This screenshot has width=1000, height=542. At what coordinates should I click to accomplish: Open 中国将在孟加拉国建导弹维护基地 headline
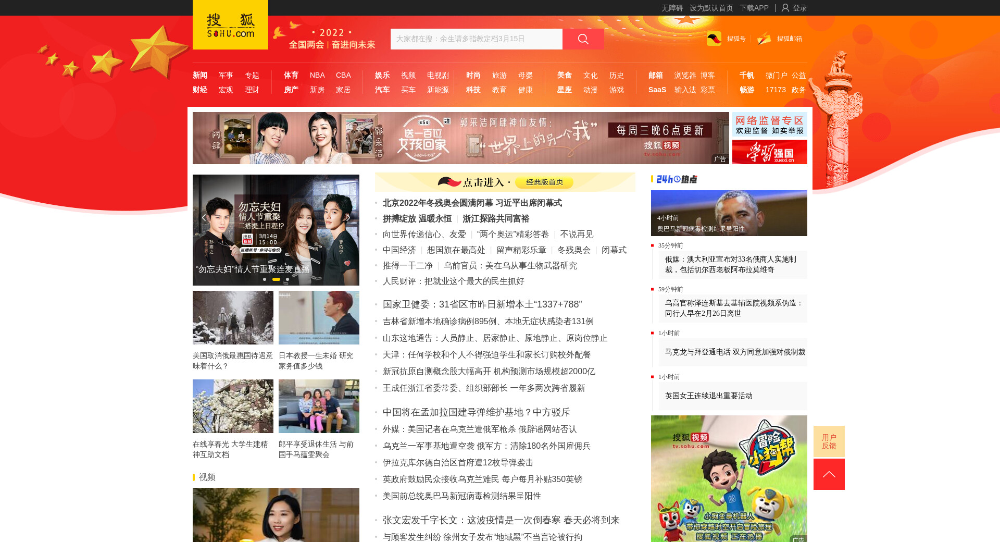(x=477, y=412)
